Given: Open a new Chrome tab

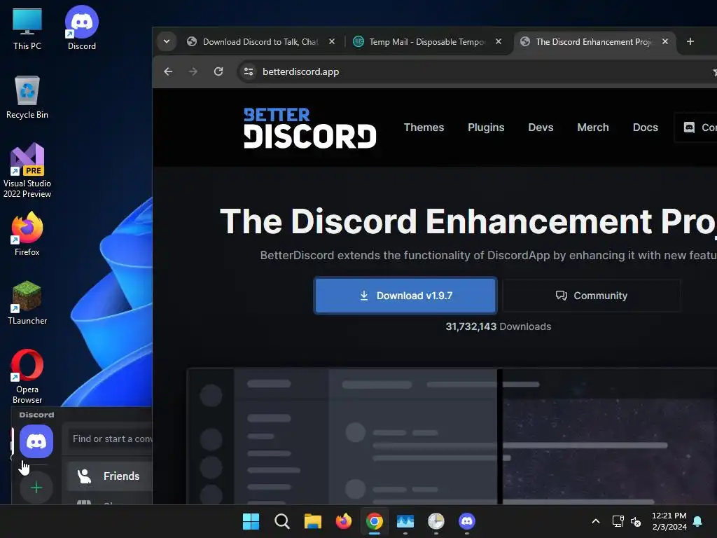Looking at the screenshot, I should pos(690,41).
